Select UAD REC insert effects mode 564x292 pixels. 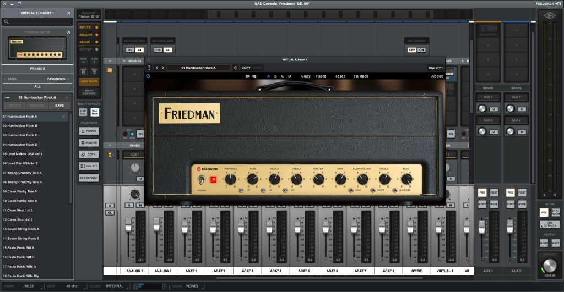pyautogui.click(x=83, y=112)
